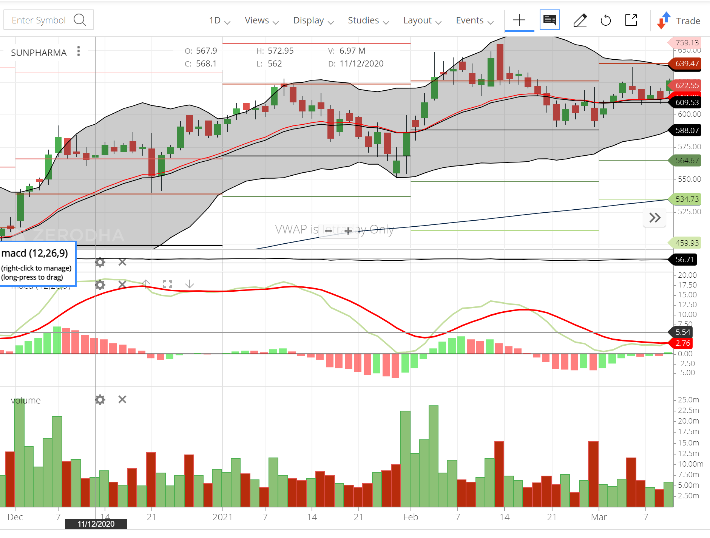Click the symbol search magnifier icon
Image resolution: width=710 pixels, height=538 pixels.
80,20
